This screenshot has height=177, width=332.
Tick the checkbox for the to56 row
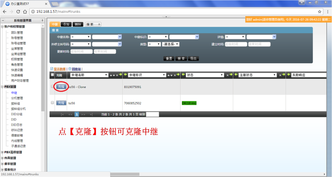pos(53,103)
